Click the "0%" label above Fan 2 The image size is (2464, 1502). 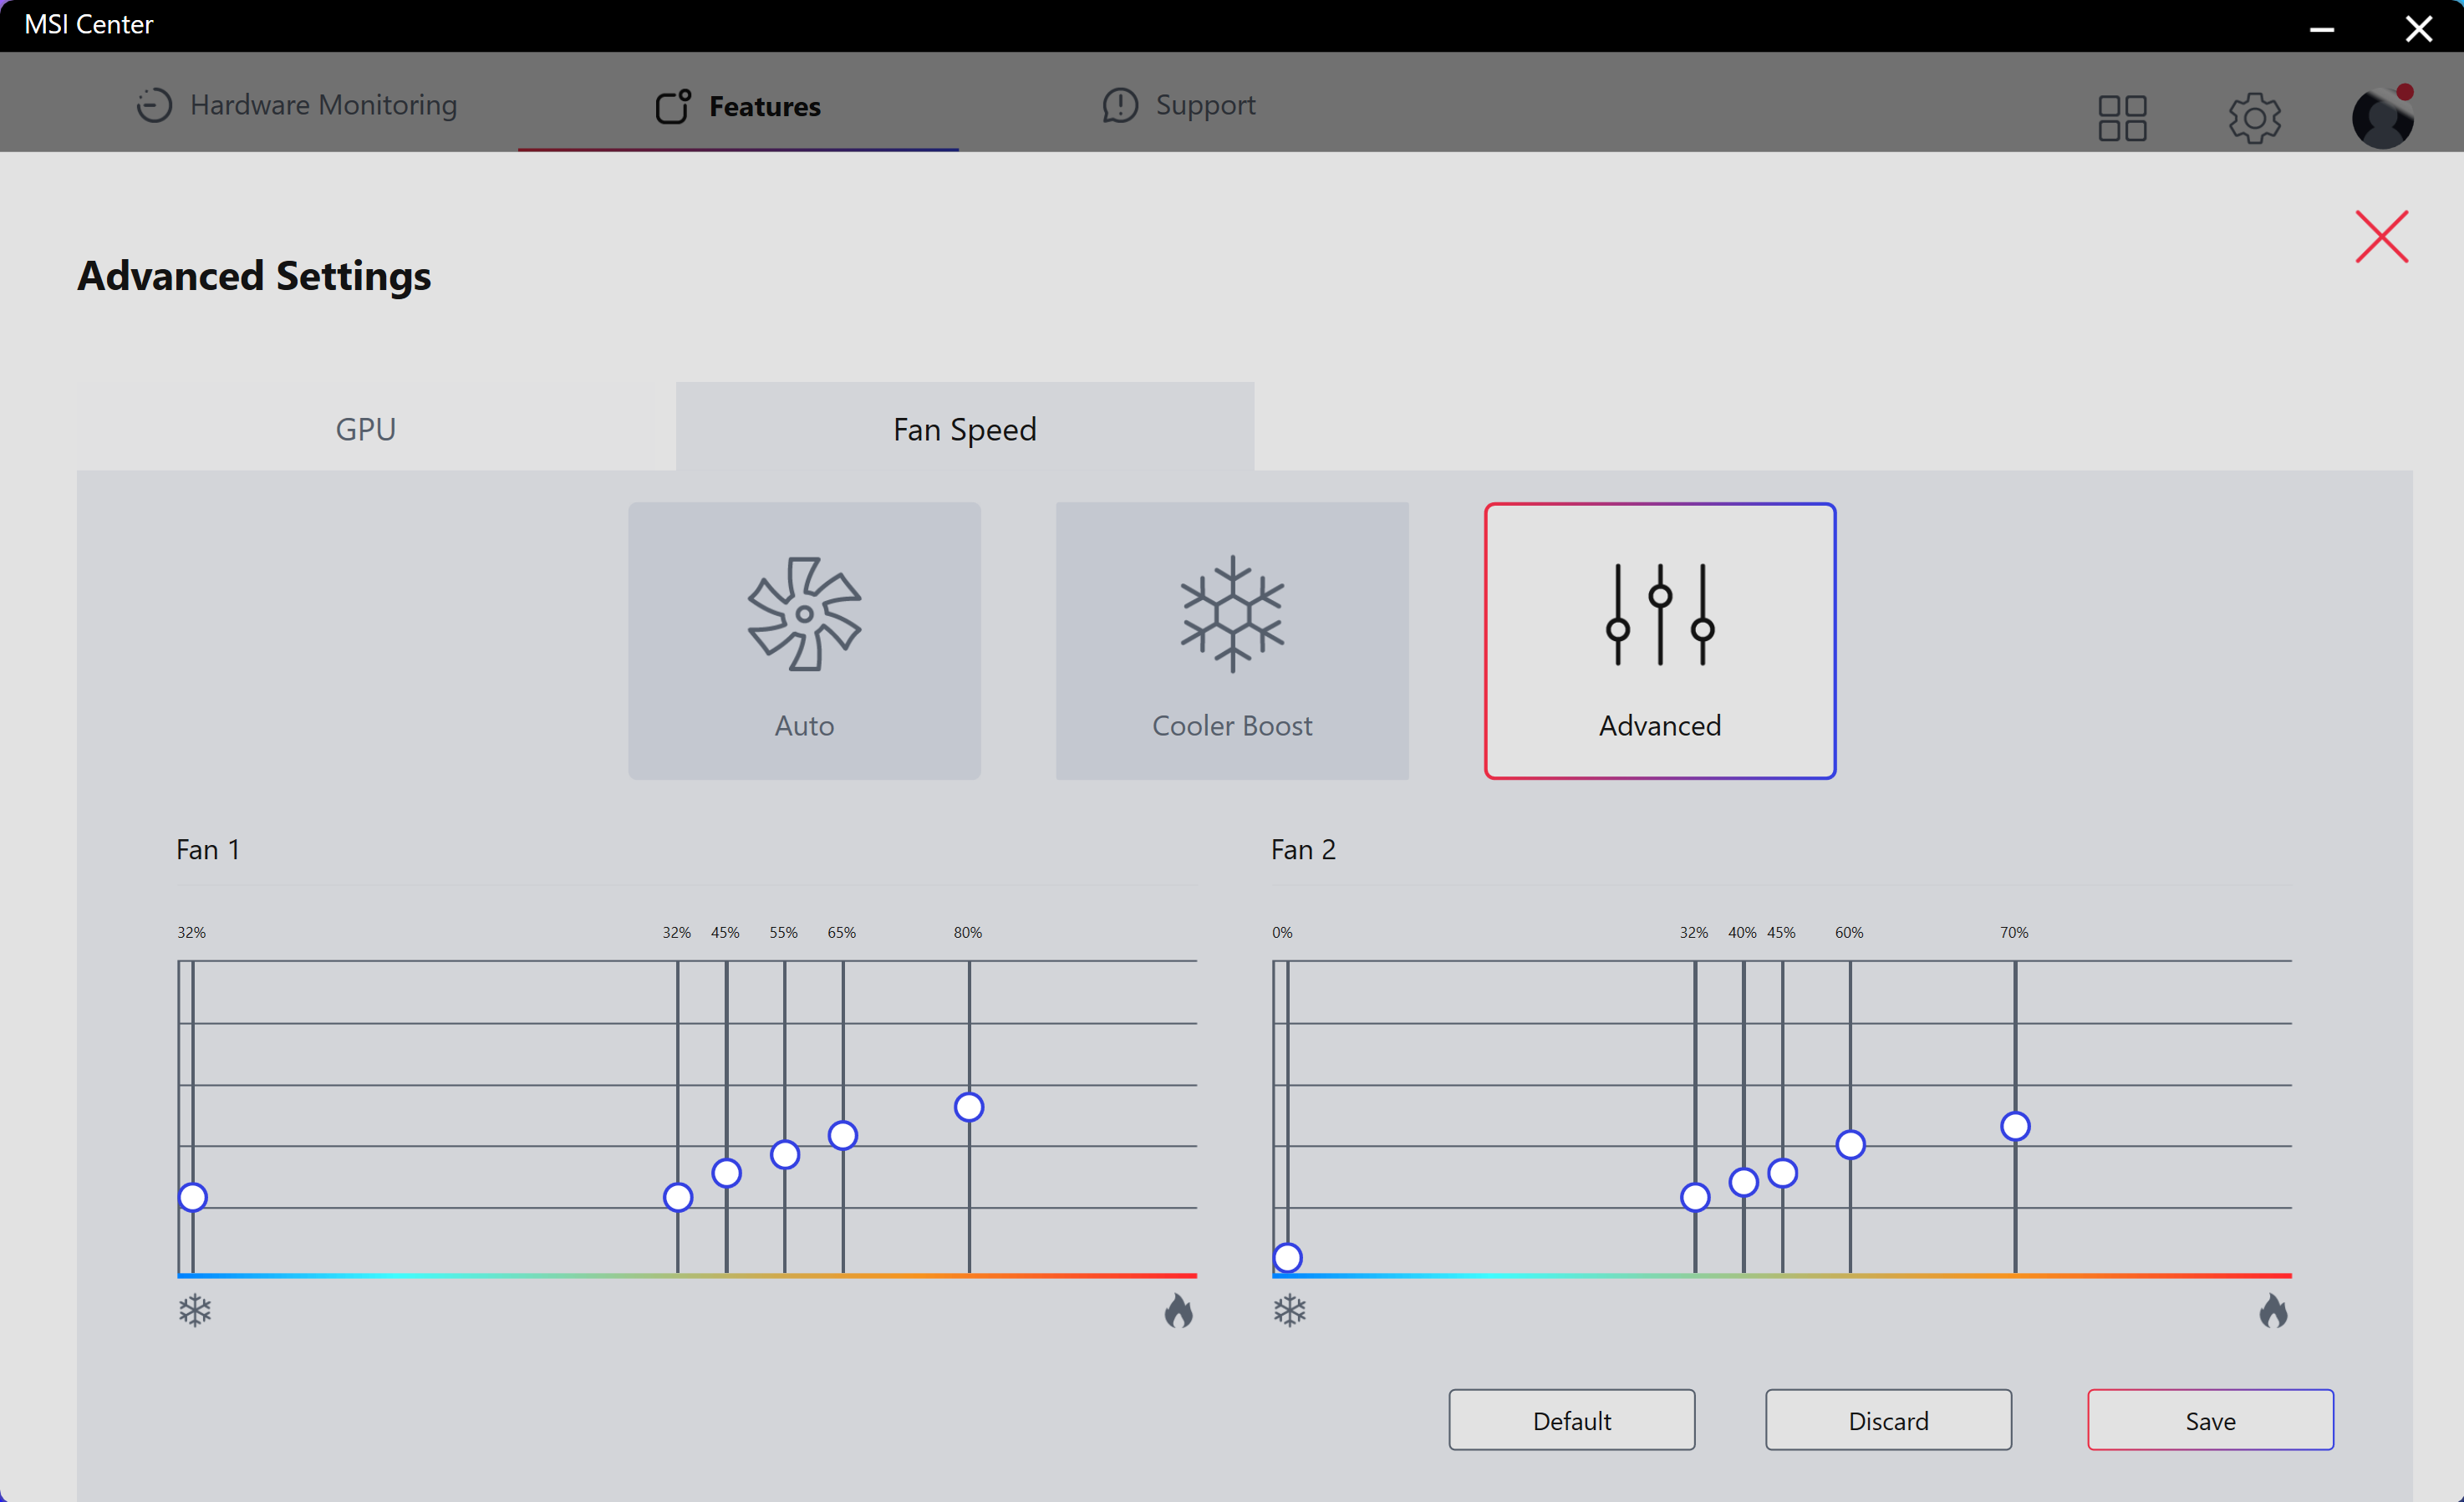[1282, 932]
